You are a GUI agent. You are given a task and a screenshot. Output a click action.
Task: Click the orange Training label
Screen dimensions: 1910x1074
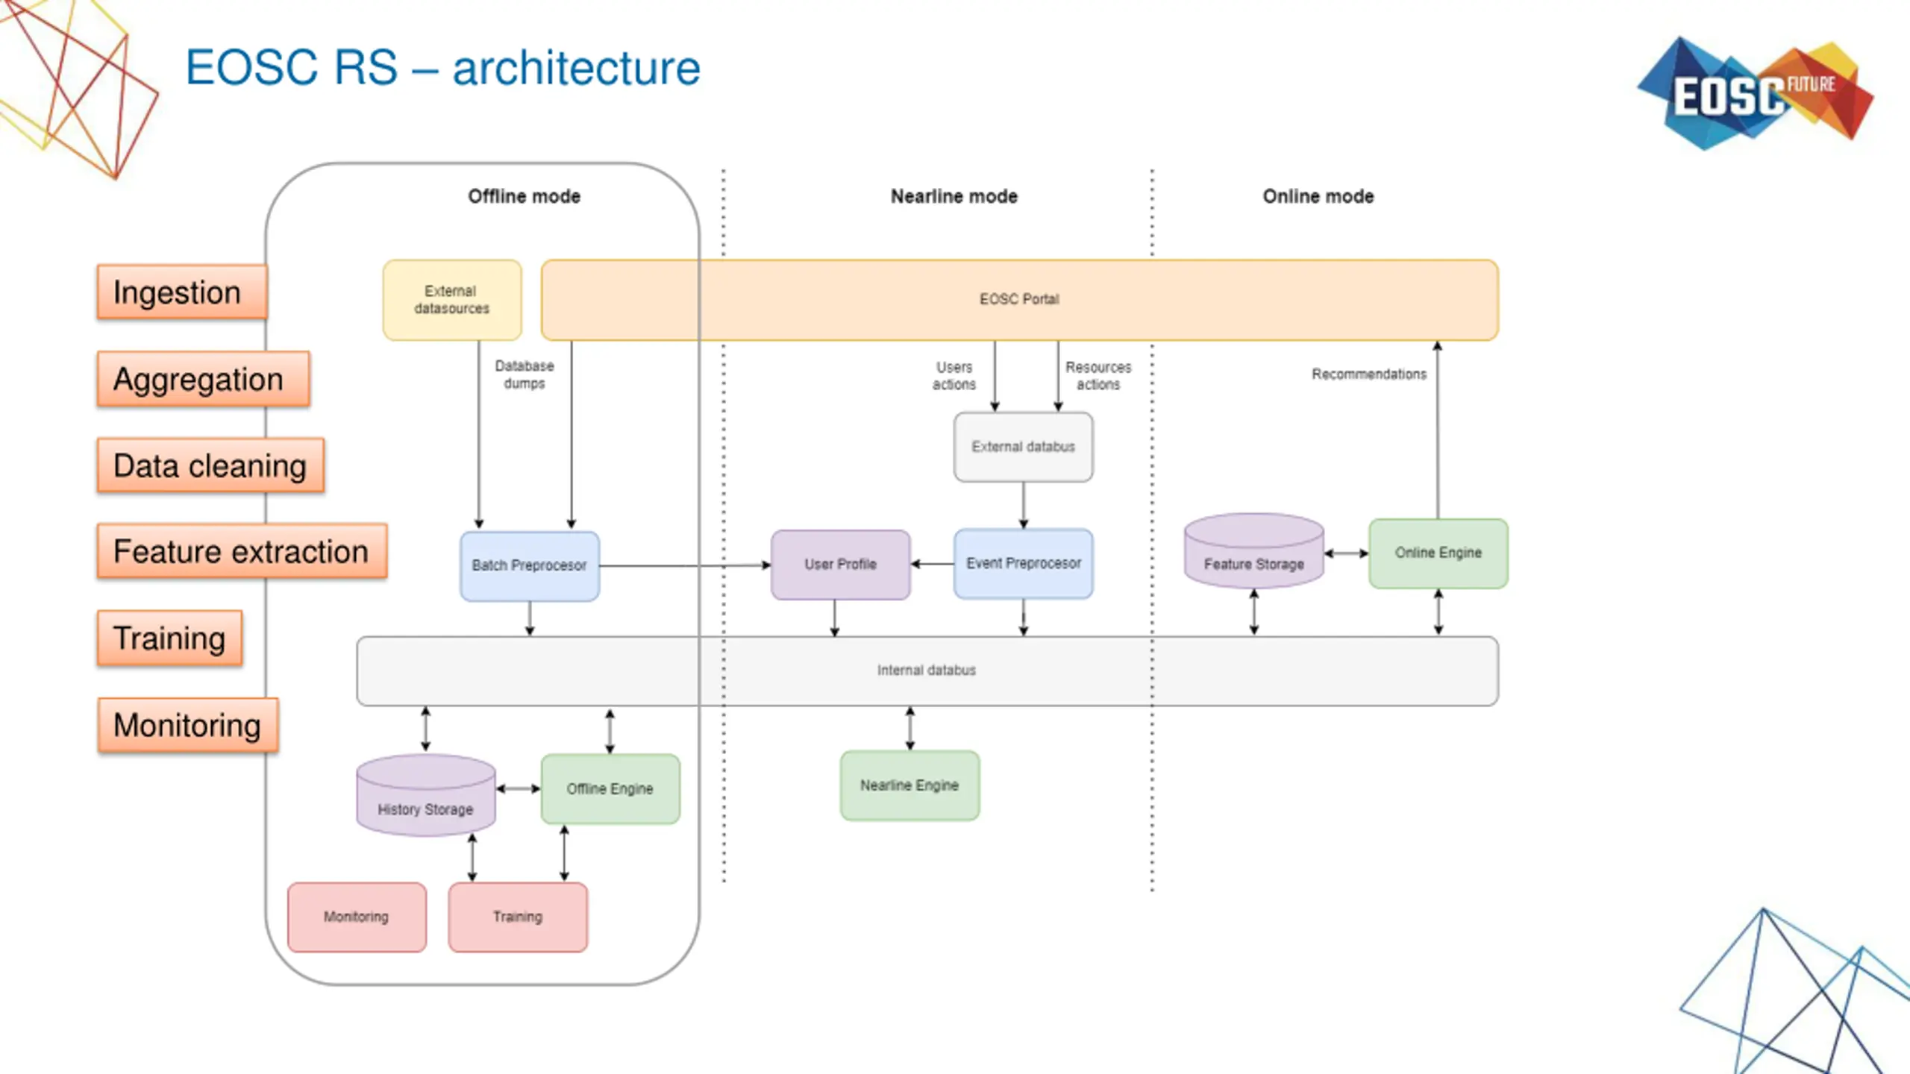(169, 638)
